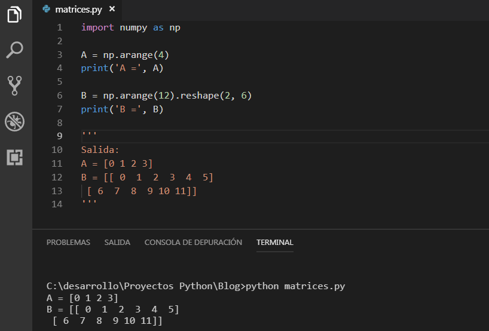Screen dimensions: 489x331
Task: Click terminal output 'A = [0 1 2 3]'
Action: click(x=82, y=298)
